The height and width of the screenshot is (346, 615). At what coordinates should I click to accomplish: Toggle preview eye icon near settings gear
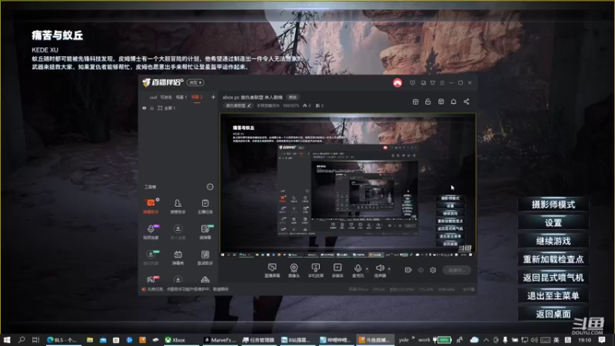421,270
